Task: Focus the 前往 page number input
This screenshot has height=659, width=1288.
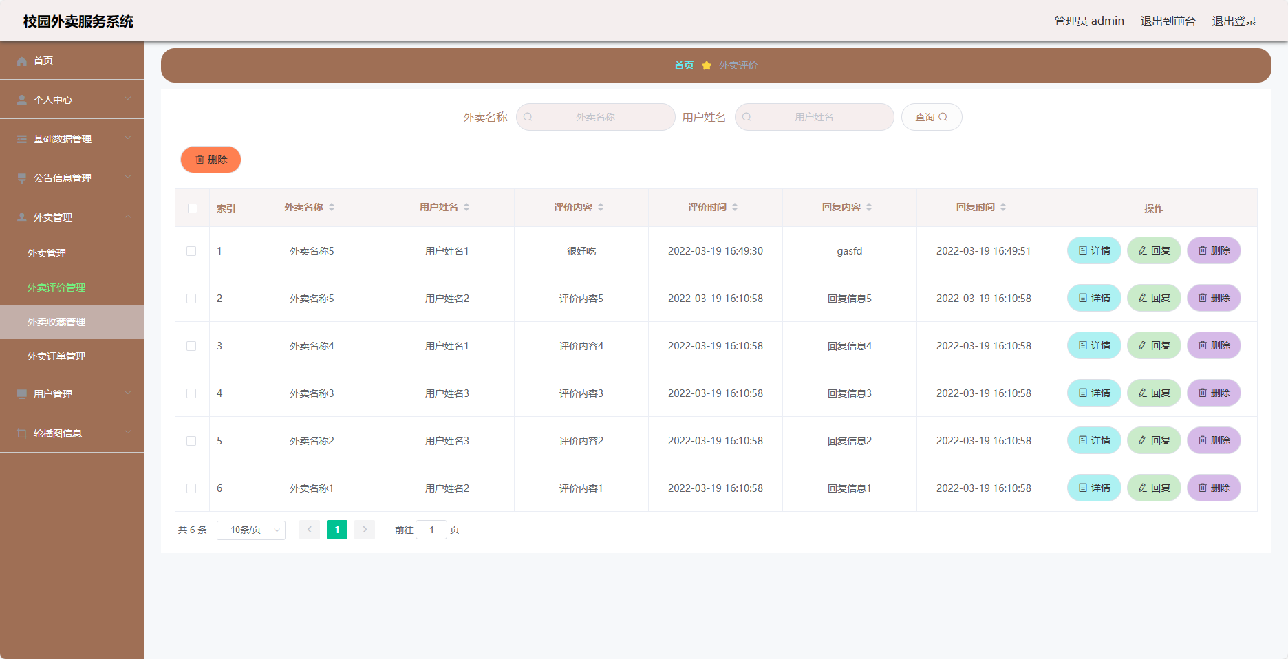Action: pos(431,530)
